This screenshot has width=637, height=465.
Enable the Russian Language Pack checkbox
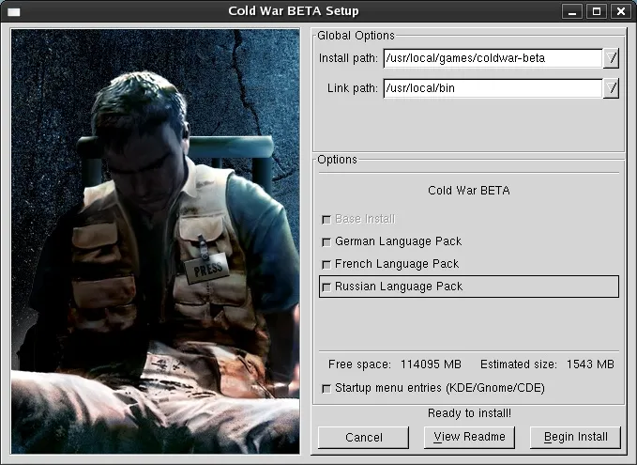pyautogui.click(x=326, y=287)
